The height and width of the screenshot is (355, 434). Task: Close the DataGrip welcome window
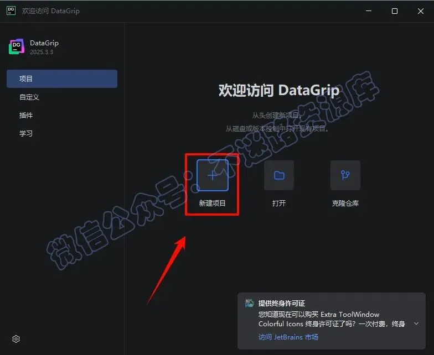tap(421, 11)
